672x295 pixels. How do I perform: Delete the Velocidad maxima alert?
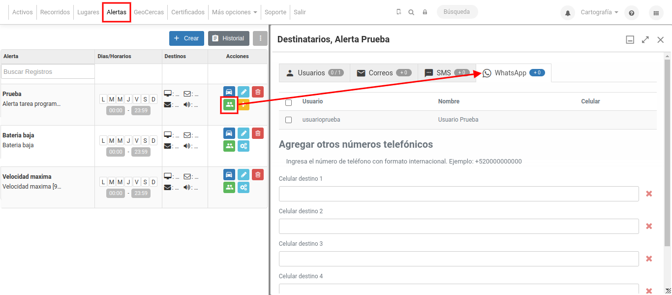click(258, 174)
